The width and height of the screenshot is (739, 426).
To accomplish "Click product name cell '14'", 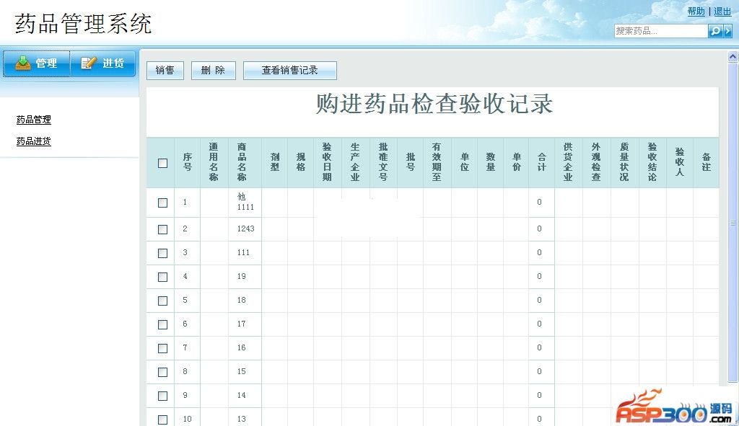I will pos(245,396).
